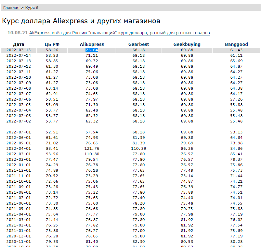Click the date 2022-07-12

pyautogui.click(x=18, y=67)
